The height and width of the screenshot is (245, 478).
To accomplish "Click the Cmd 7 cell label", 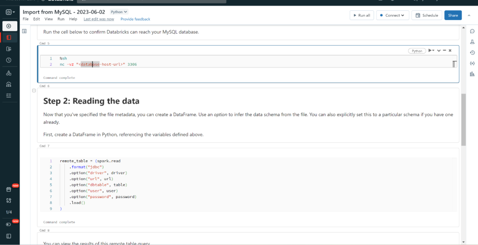I will coord(44,146).
